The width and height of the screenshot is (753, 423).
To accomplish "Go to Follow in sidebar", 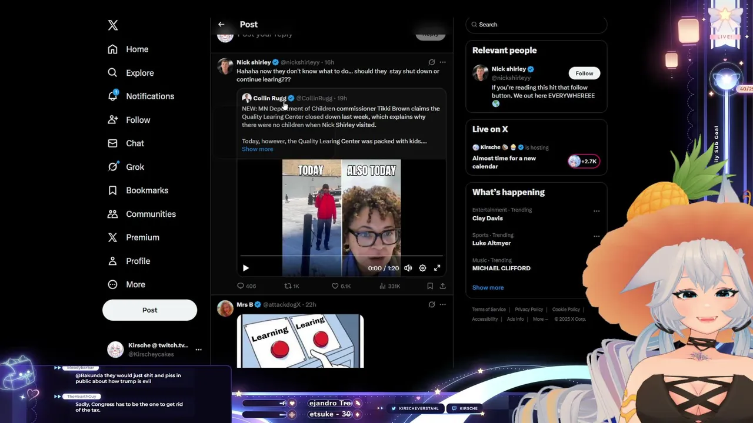I will (138, 120).
